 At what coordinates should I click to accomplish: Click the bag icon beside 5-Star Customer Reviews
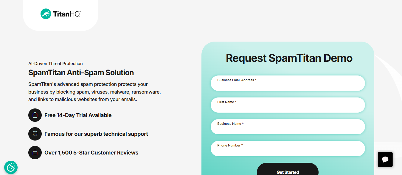click(35, 153)
